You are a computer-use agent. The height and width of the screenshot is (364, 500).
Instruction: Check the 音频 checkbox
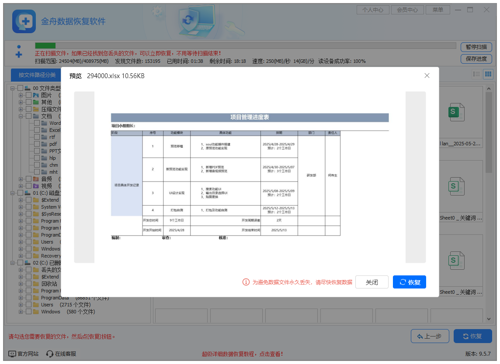(x=29, y=179)
